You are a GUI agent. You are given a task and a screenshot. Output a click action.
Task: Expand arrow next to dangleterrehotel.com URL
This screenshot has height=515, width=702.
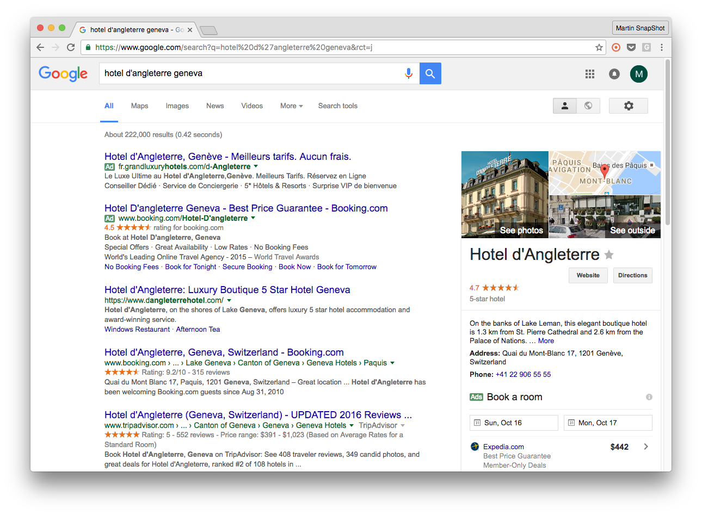tap(229, 300)
